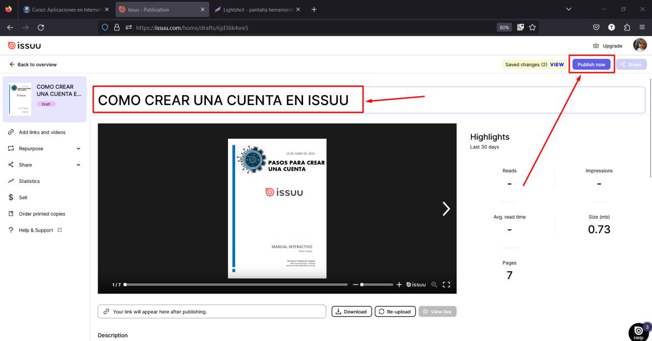This screenshot has height=341, width=652.
Task: Enter fullscreen mode in viewer
Action: click(x=446, y=285)
